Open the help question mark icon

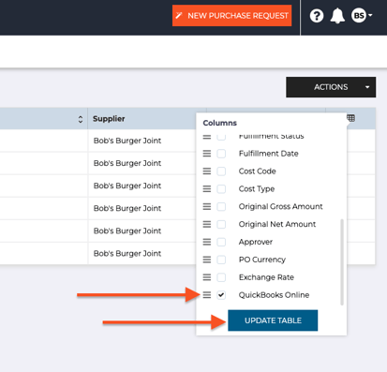tap(317, 16)
